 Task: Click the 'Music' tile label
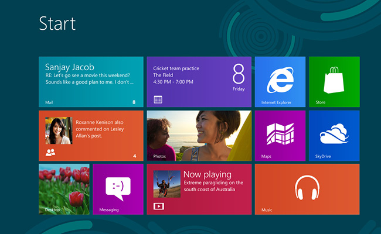tap(267, 210)
